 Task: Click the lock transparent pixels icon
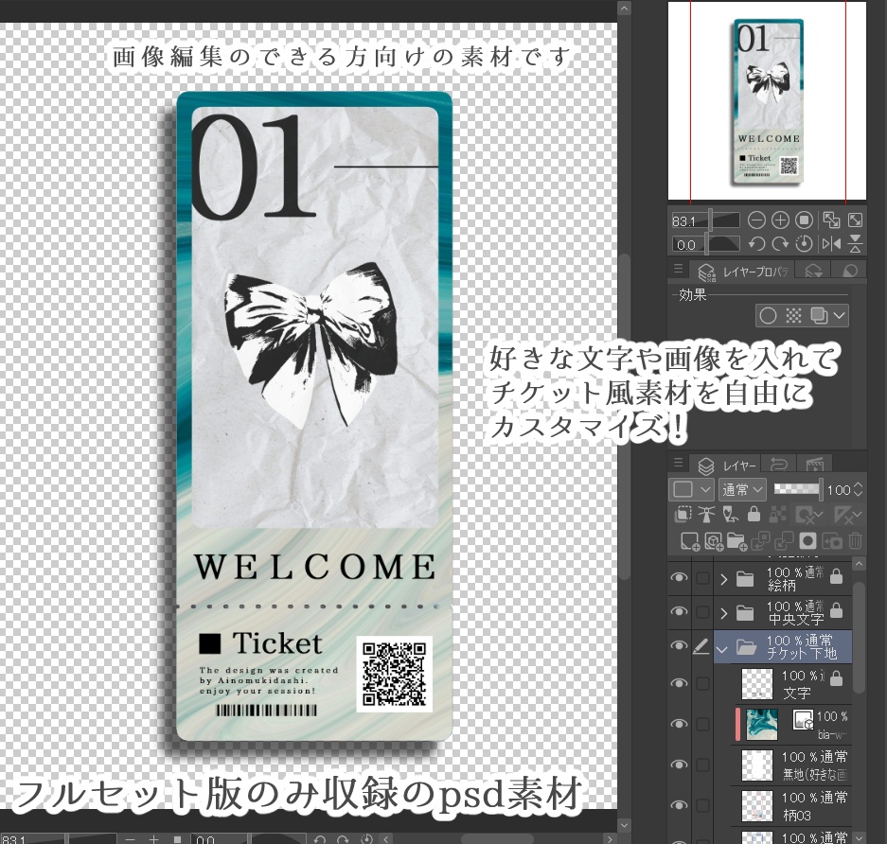pos(777,514)
